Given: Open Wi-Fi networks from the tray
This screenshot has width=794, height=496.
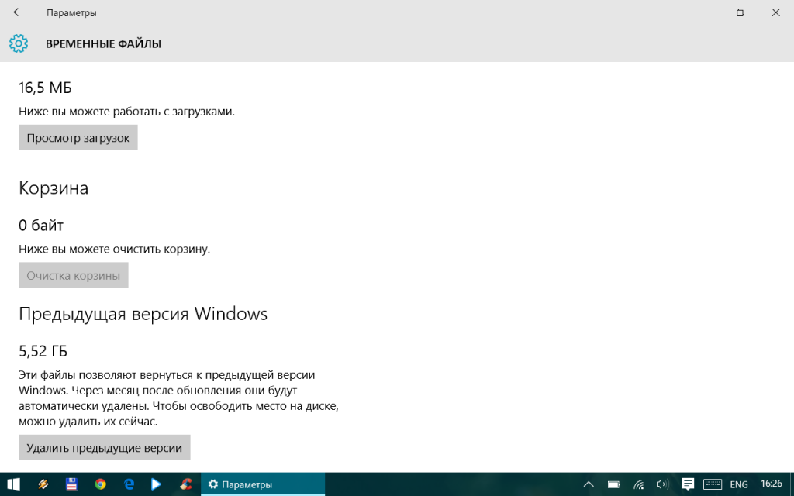Looking at the screenshot, I should [x=637, y=484].
